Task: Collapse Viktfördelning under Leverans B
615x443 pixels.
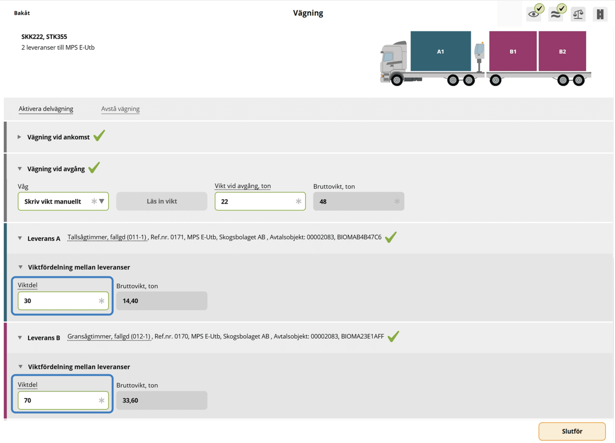Action: pos(20,367)
